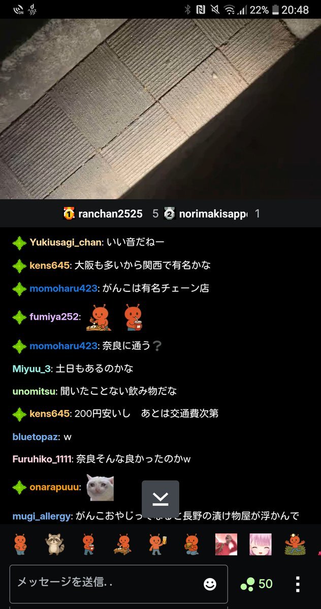Tap fumiya252's subscriber badge icon
The image size is (321, 609).
click(19, 317)
